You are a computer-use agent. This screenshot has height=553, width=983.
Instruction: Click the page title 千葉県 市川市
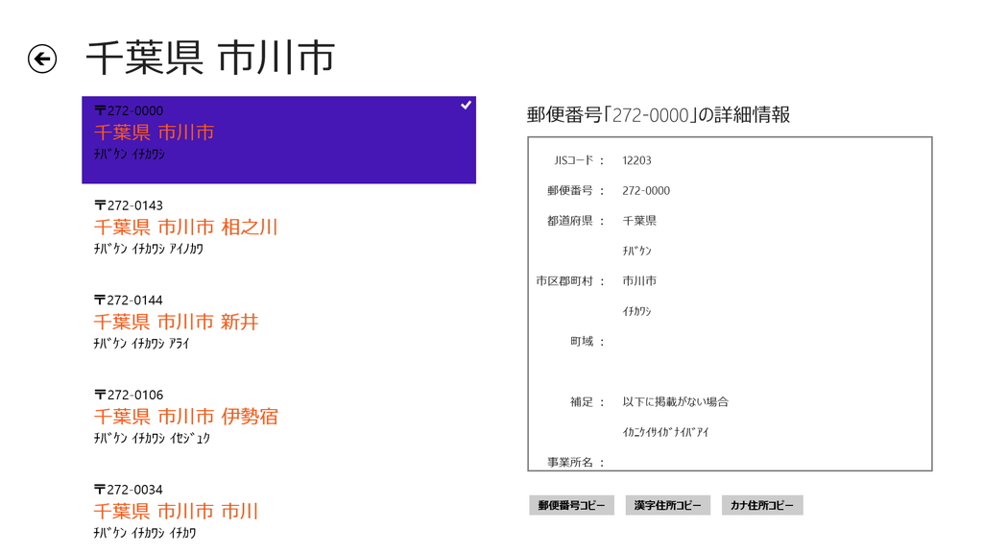(211, 59)
